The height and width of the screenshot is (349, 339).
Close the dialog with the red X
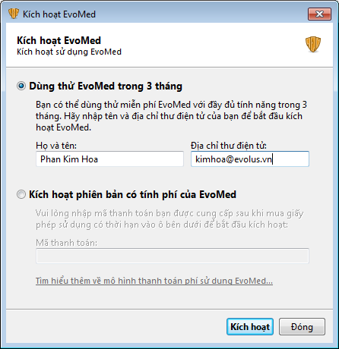pyautogui.click(x=319, y=14)
